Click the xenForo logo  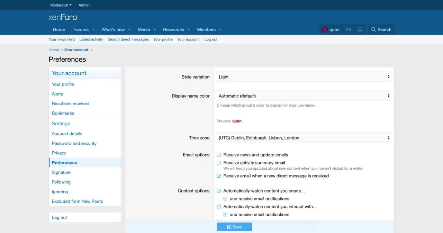pyautogui.click(x=63, y=17)
